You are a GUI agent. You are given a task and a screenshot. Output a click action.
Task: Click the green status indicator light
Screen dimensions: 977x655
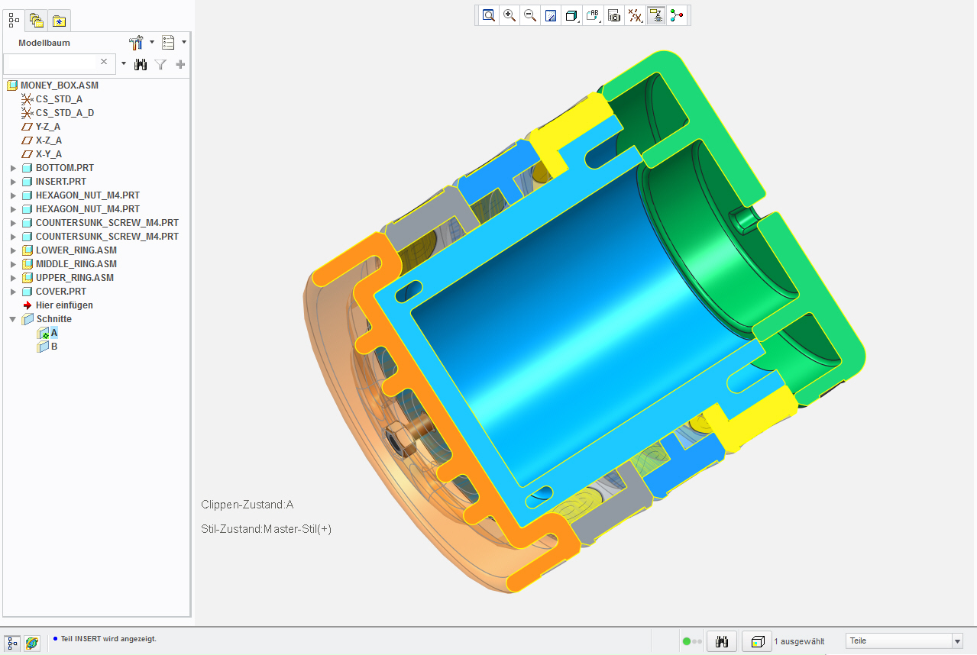687,642
